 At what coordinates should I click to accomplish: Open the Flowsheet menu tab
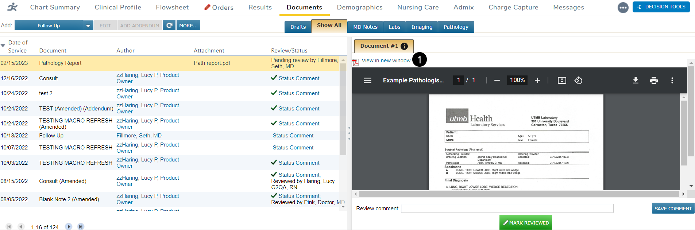pos(172,7)
